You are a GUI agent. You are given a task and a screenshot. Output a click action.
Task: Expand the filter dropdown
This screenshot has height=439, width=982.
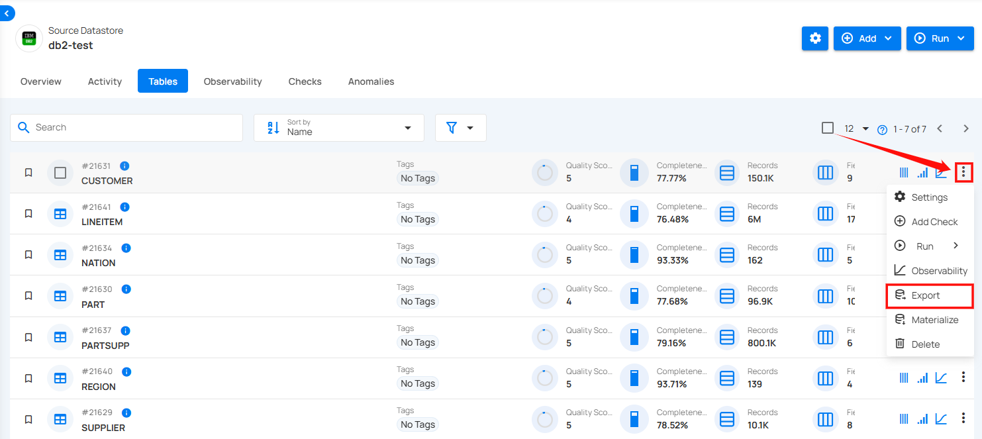pyautogui.click(x=460, y=128)
